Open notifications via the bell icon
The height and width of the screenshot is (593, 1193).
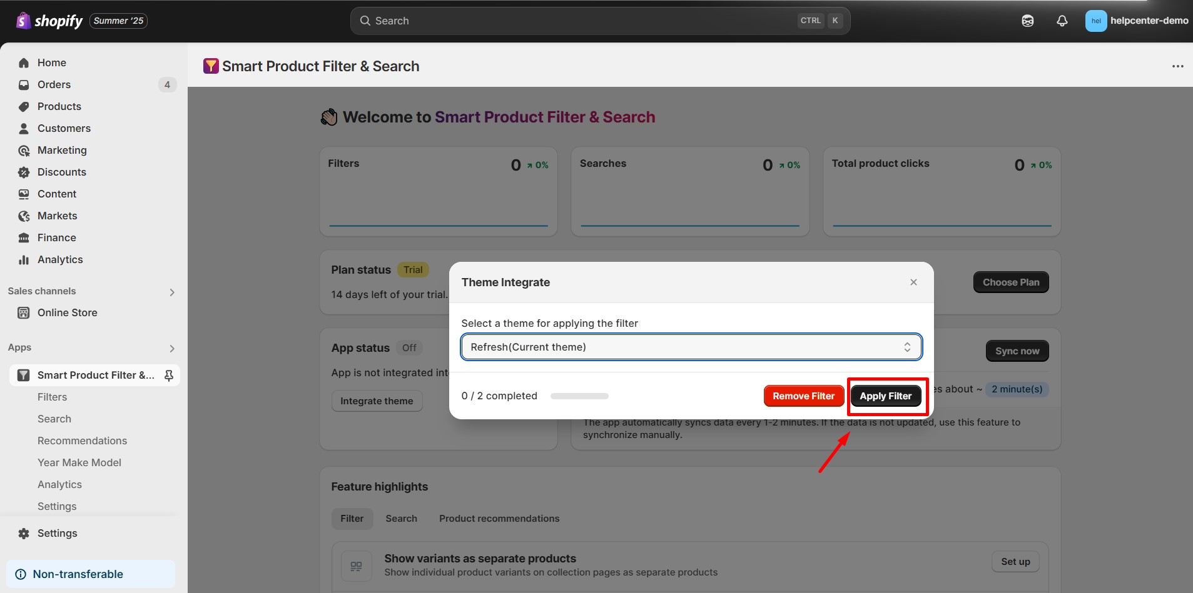pos(1062,21)
